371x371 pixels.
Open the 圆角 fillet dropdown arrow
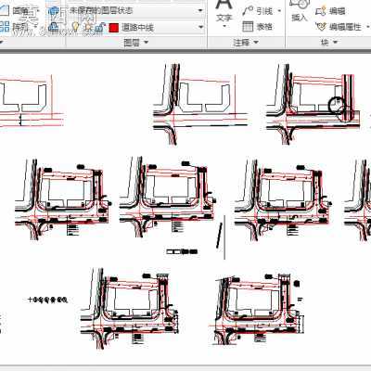click(38, 11)
